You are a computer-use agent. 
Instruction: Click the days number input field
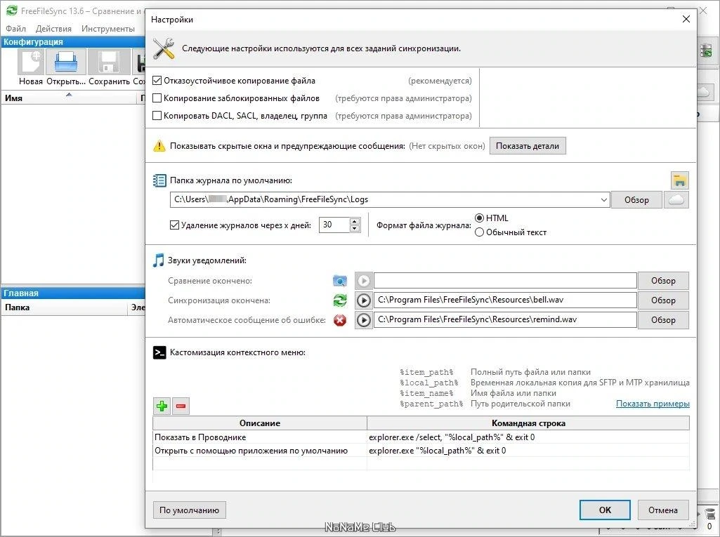[x=334, y=225]
